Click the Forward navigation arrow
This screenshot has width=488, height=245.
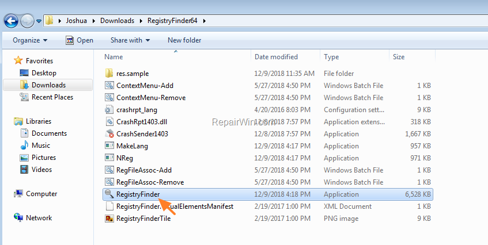[x=28, y=21]
